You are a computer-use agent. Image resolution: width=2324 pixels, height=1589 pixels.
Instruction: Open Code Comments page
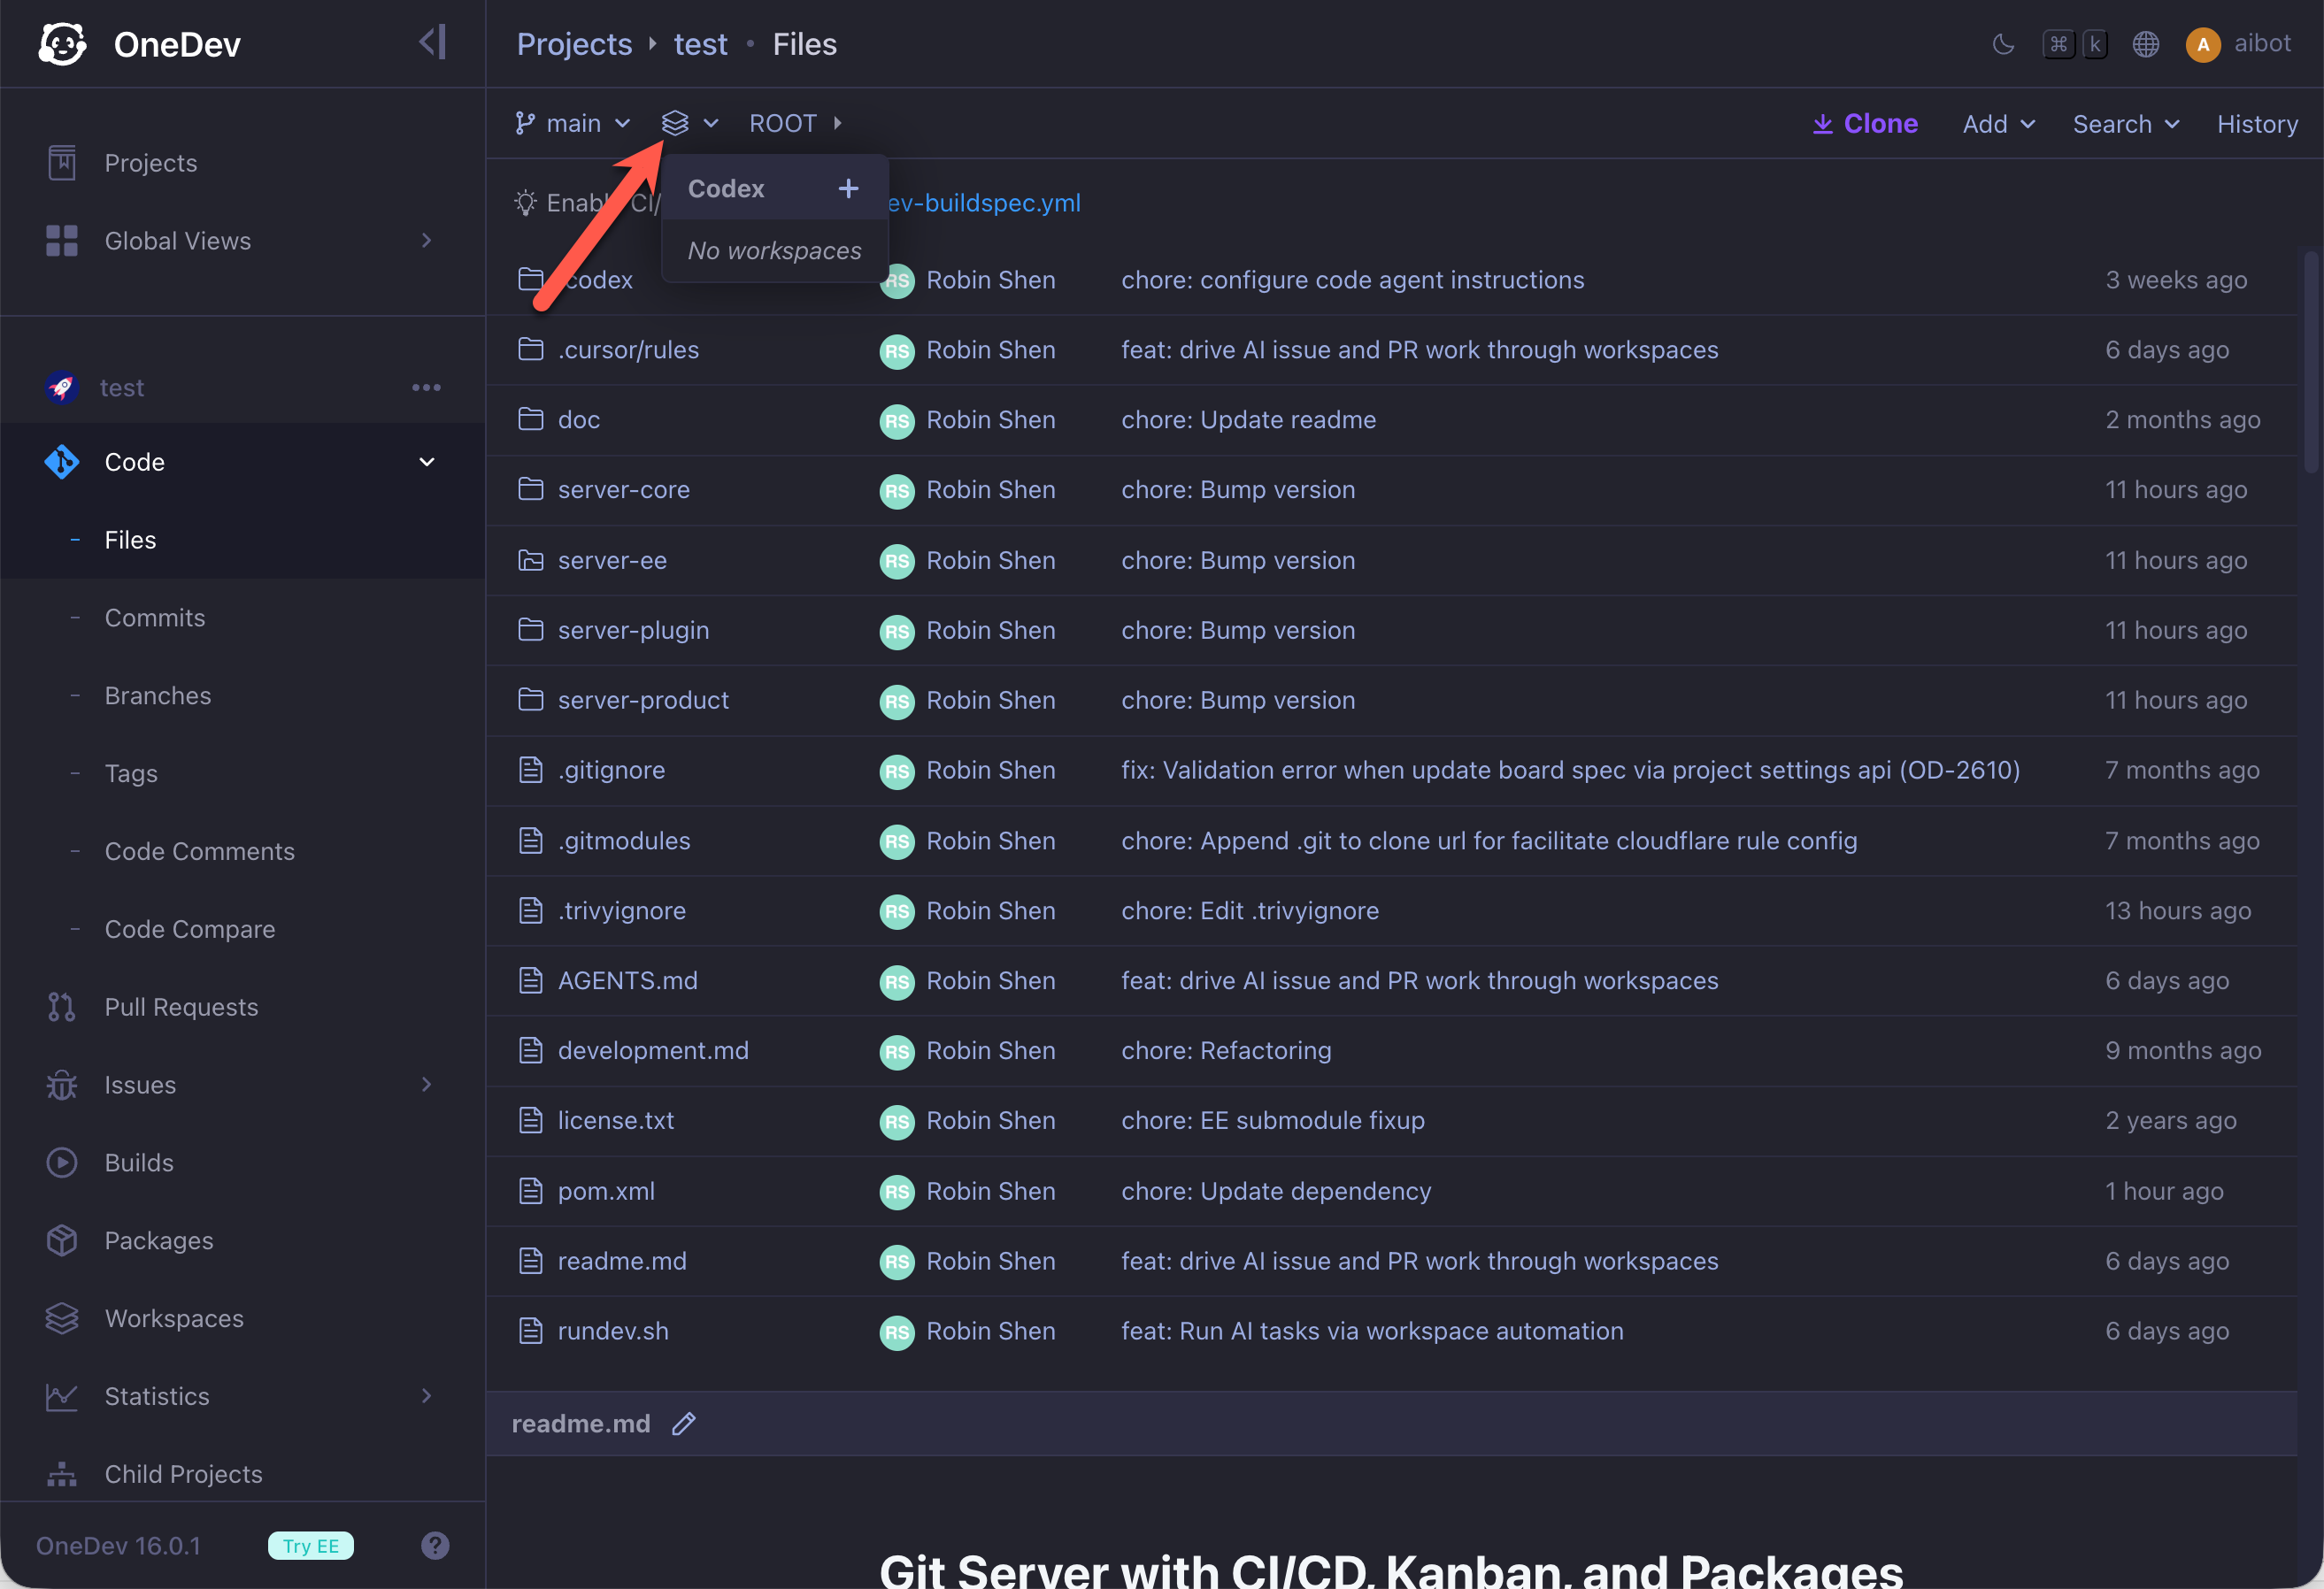click(200, 852)
